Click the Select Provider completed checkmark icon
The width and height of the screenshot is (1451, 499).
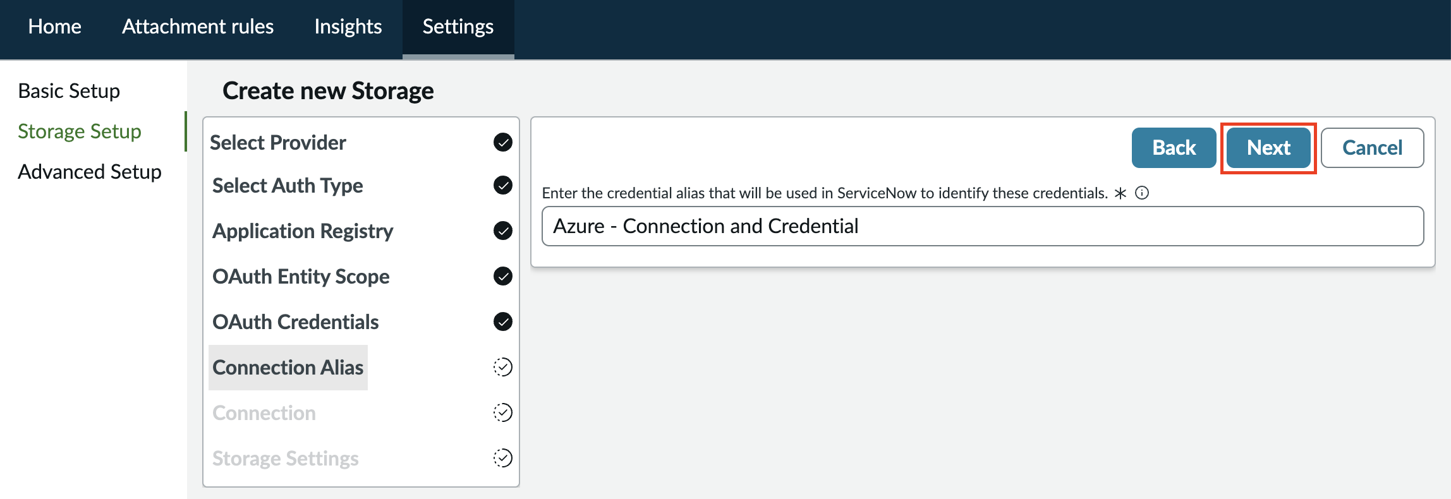tap(503, 142)
